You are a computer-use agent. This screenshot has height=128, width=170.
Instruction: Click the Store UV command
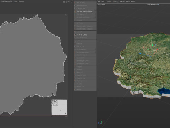click(x=85, y=84)
